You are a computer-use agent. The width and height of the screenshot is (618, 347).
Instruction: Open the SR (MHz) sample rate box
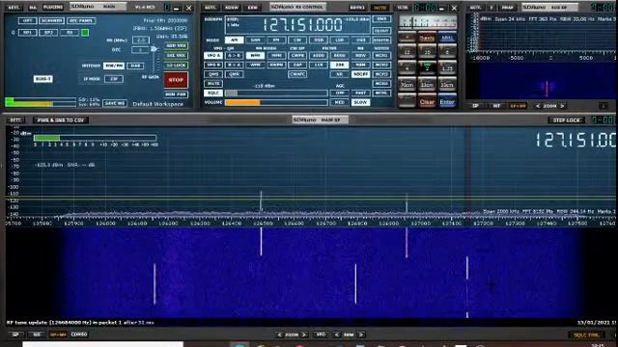pyautogui.click(x=141, y=40)
